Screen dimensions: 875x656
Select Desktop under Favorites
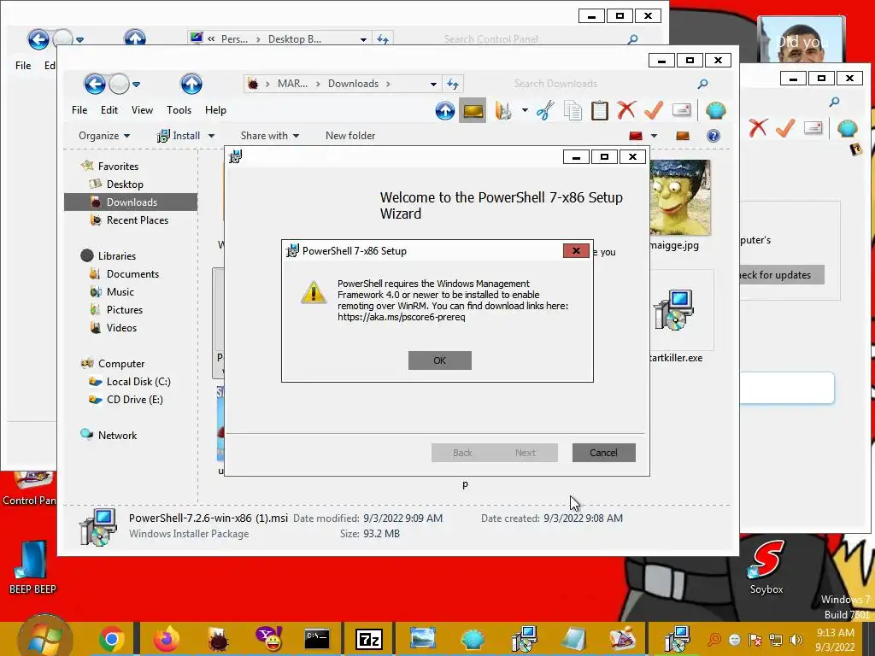(125, 184)
